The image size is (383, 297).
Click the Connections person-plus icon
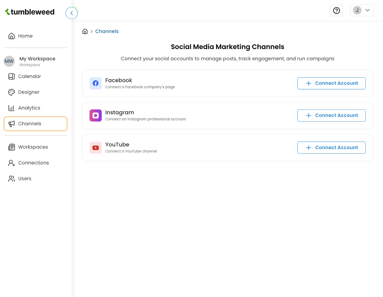pyautogui.click(x=11, y=163)
